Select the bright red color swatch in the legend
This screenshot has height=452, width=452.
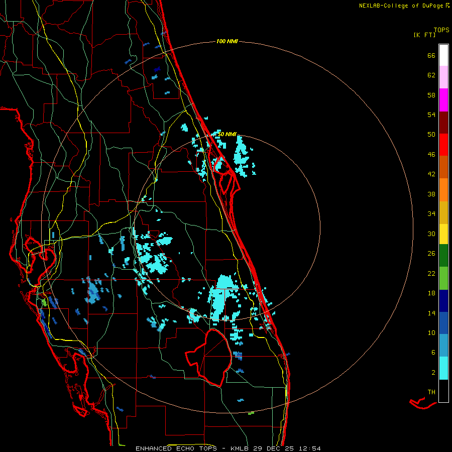443,145
